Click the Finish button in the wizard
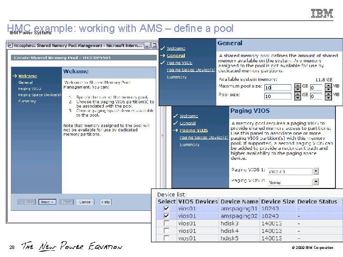Image resolution: width=343 pixels, height=257 pixels. pos(67,202)
